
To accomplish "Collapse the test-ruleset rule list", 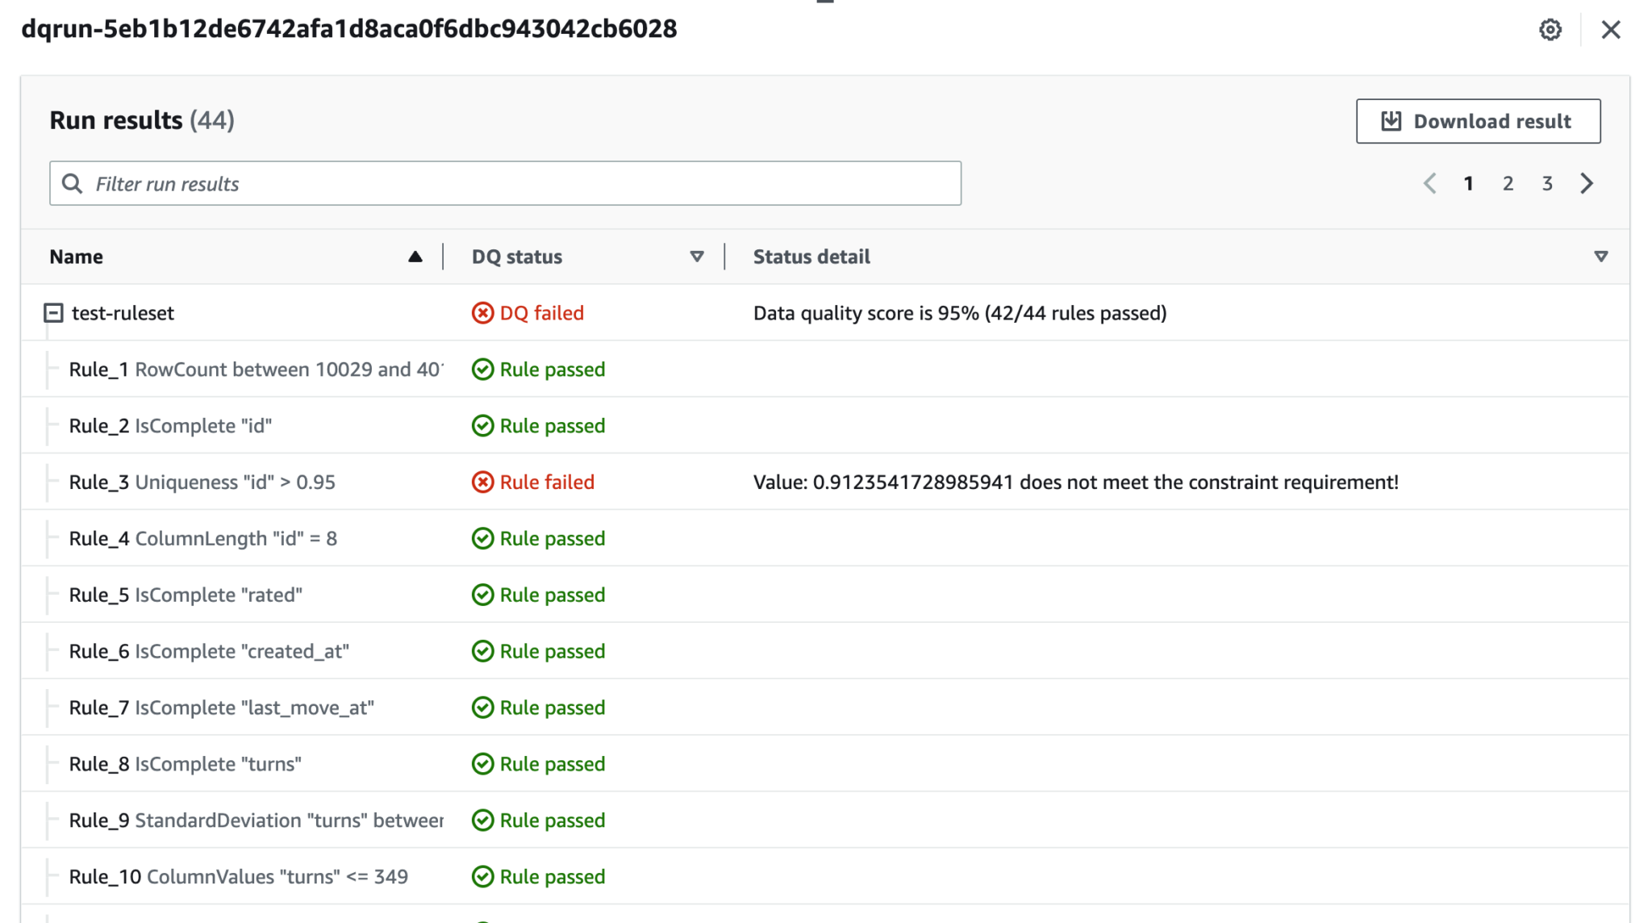I will coord(53,313).
